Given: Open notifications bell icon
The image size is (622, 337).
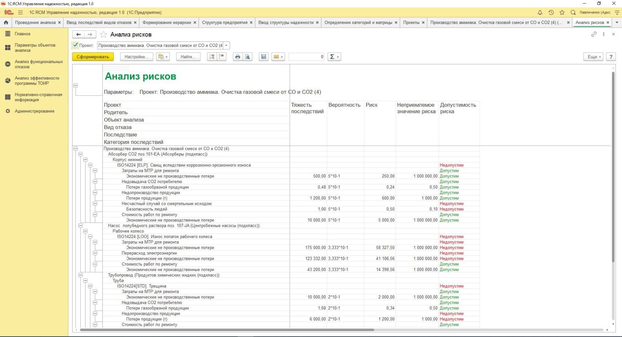Looking at the screenshot, I should [x=540, y=13].
